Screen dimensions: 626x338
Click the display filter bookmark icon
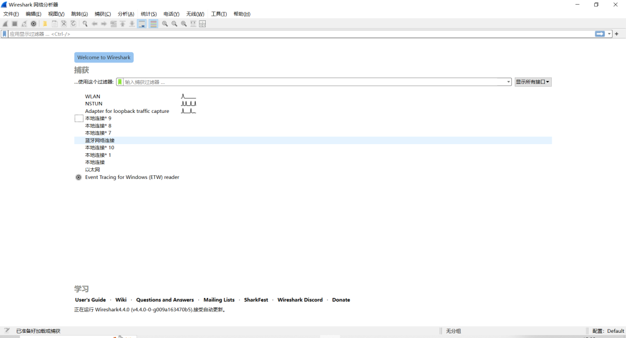(x=5, y=34)
